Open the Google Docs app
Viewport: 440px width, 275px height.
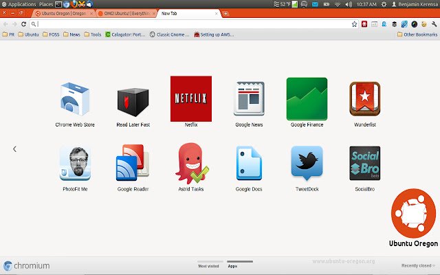[249, 164]
